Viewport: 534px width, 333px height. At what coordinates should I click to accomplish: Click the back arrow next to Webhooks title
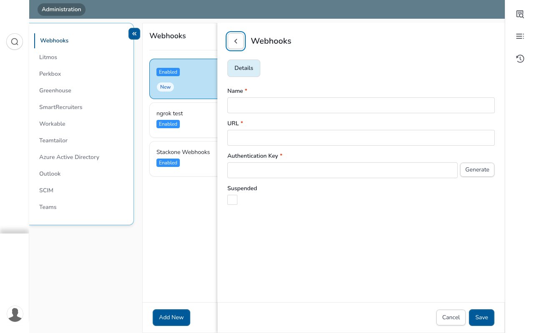tap(236, 41)
